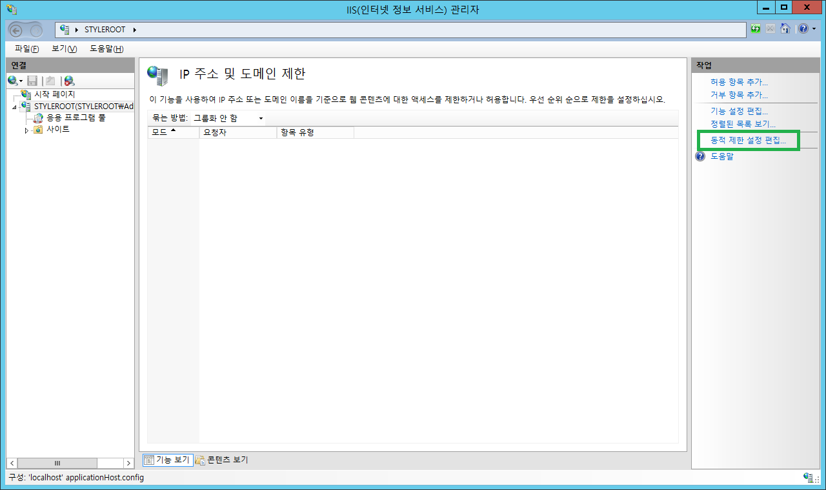This screenshot has height=490, width=826.
Task: Click the Forward navigation arrow
Action: pos(36,30)
